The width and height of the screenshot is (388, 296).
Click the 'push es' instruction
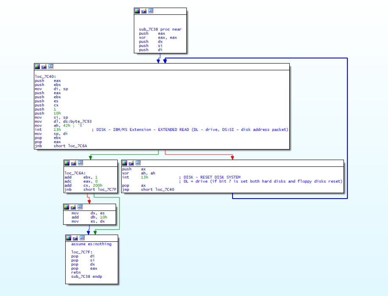[x=47, y=101]
